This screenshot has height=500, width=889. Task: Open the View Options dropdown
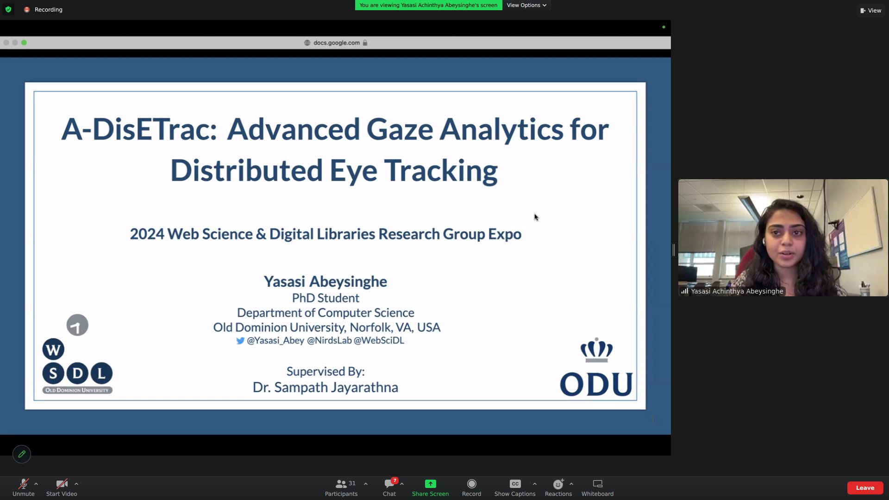[x=526, y=5]
